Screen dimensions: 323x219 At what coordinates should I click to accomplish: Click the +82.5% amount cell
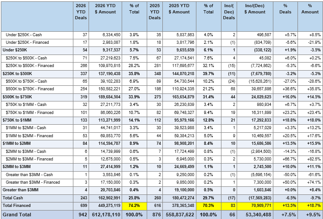click(310, 159)
